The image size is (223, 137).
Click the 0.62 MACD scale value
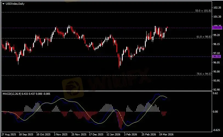point(216,93)
